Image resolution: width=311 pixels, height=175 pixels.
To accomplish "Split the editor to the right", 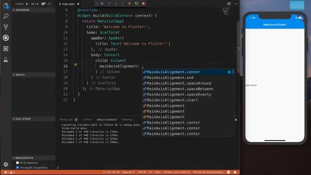I will point(229,4).
